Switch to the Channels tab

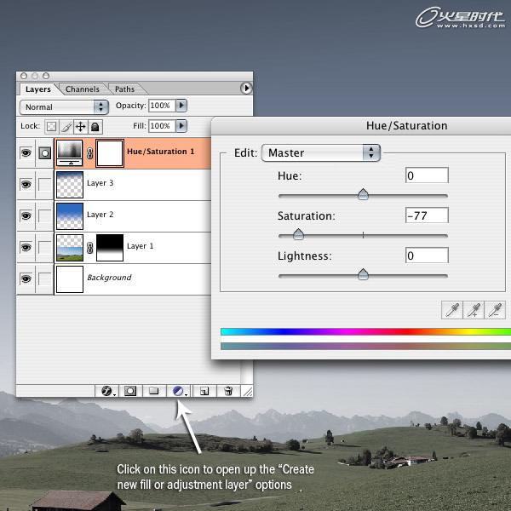pos(83,89)
